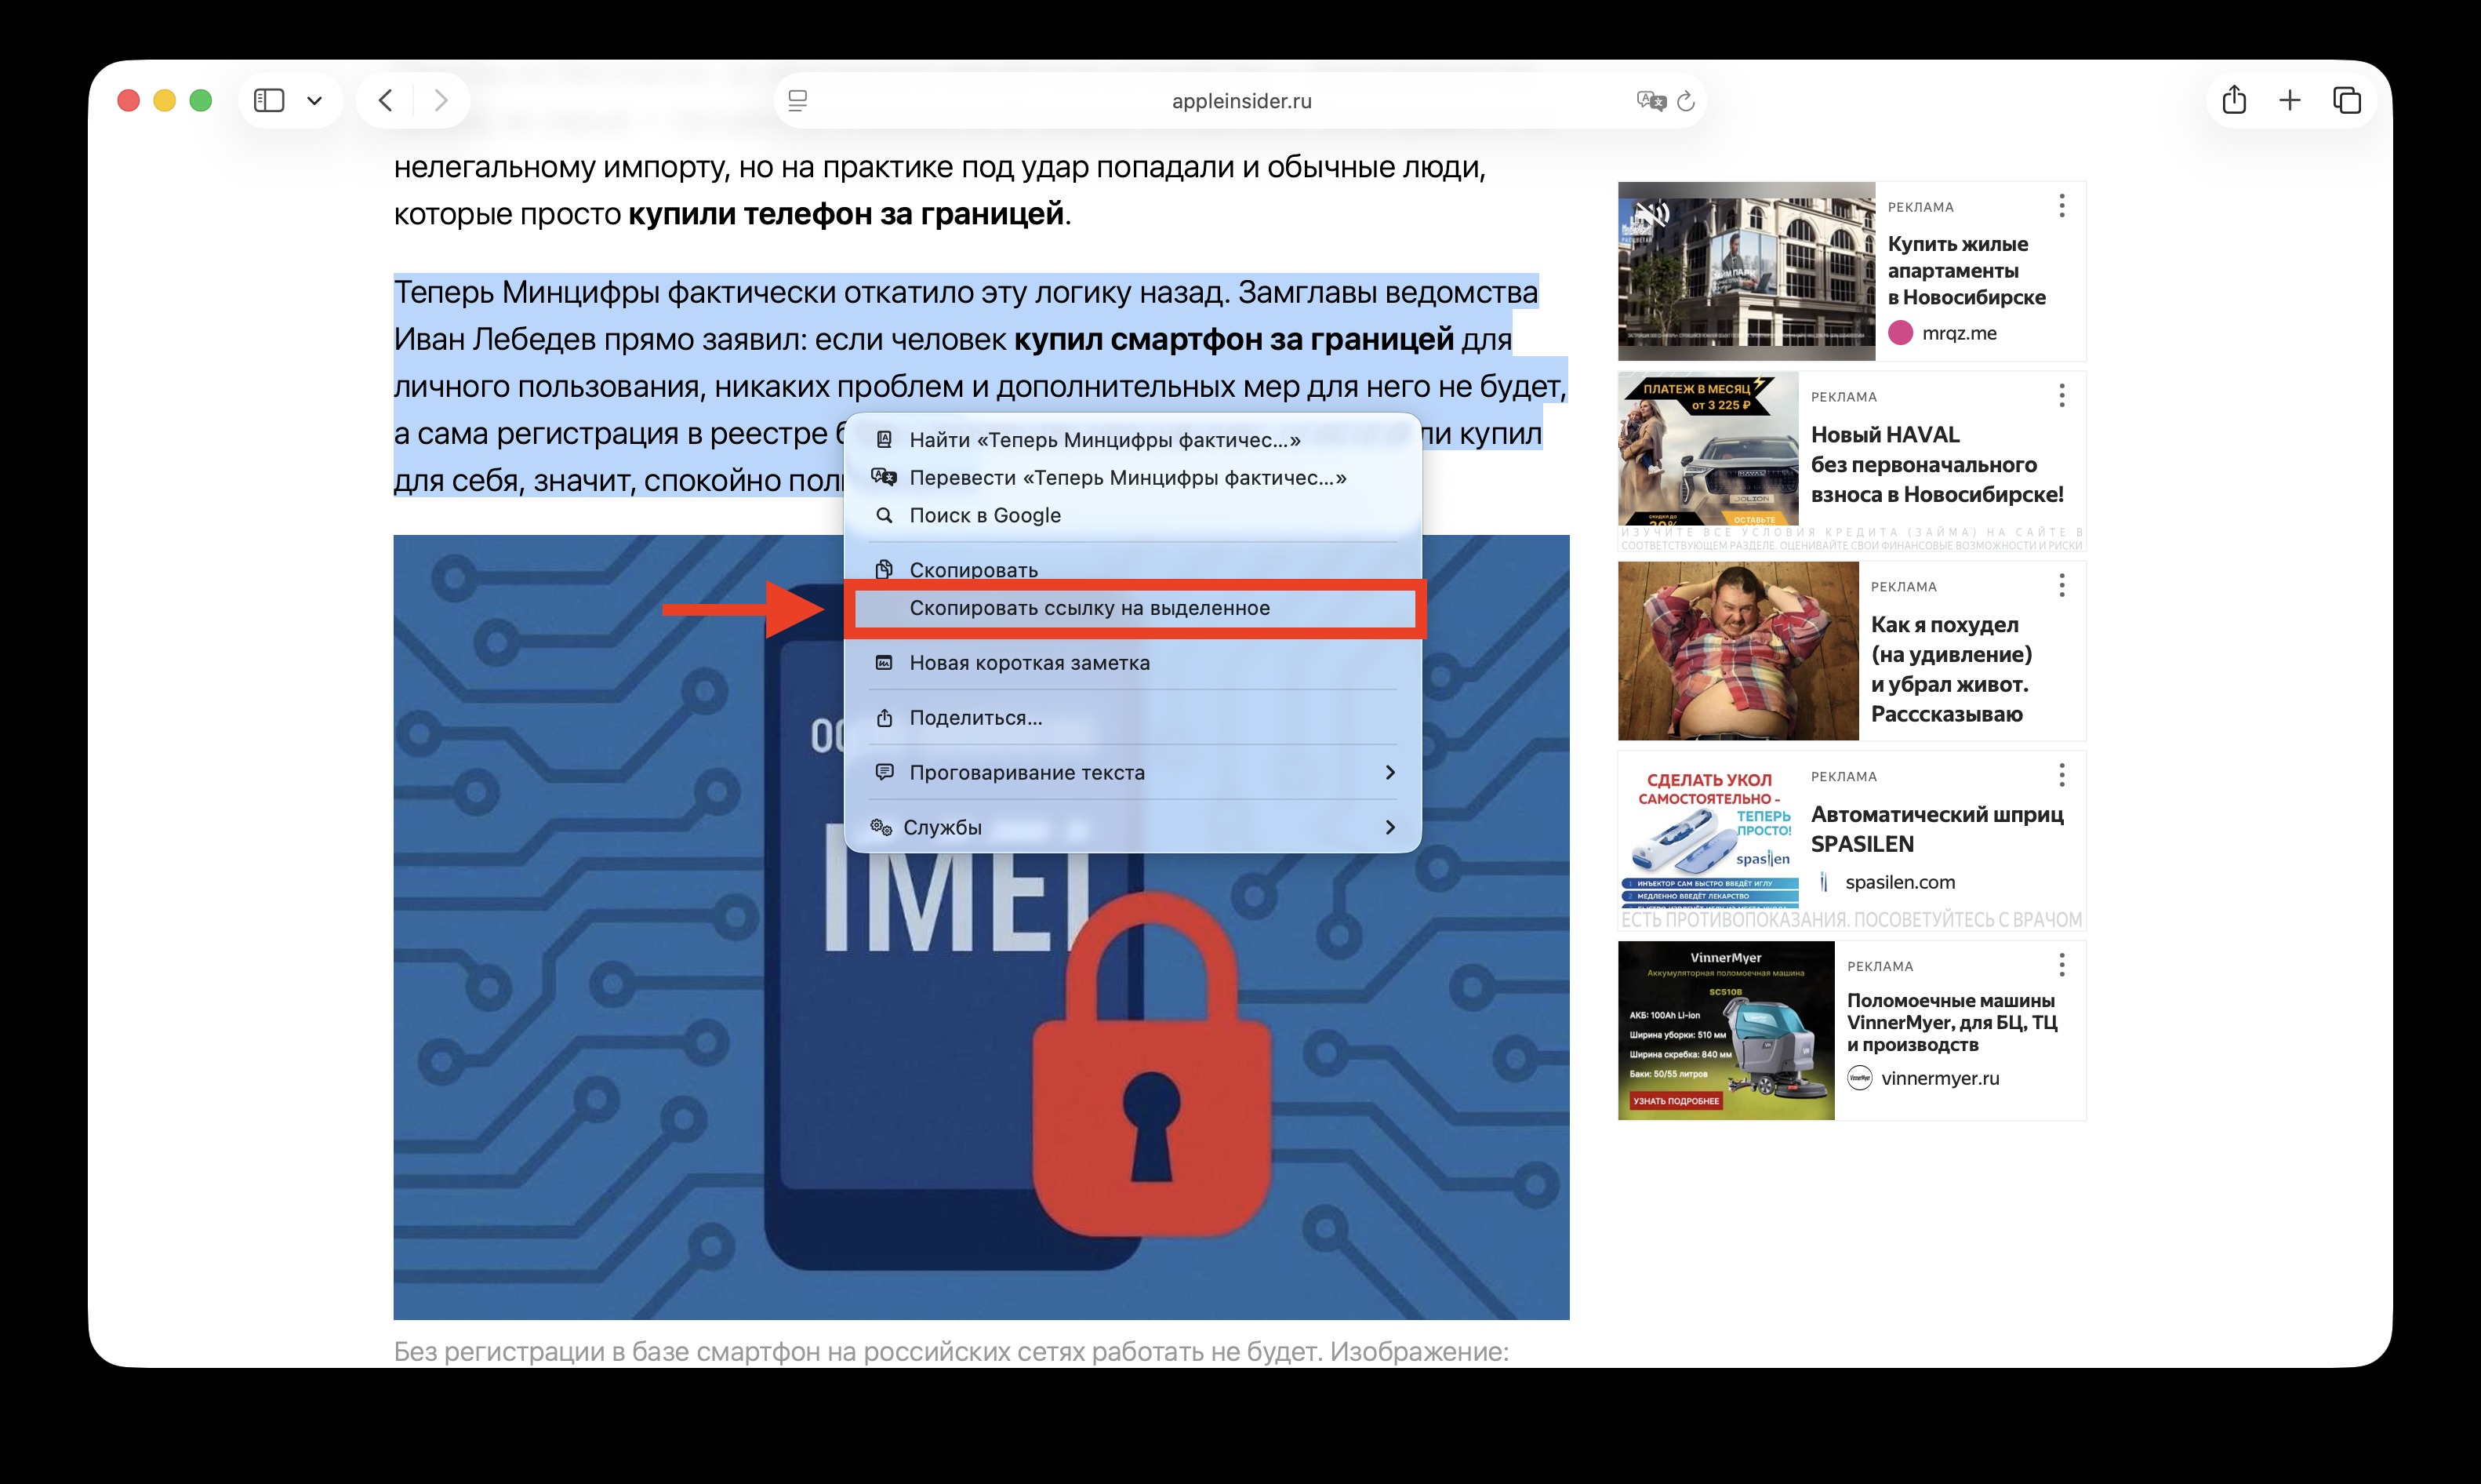Select «Скопировать ссылку на выделенное» menu item
The width and height of the screenshot is (2481, 1484).
1090,607
